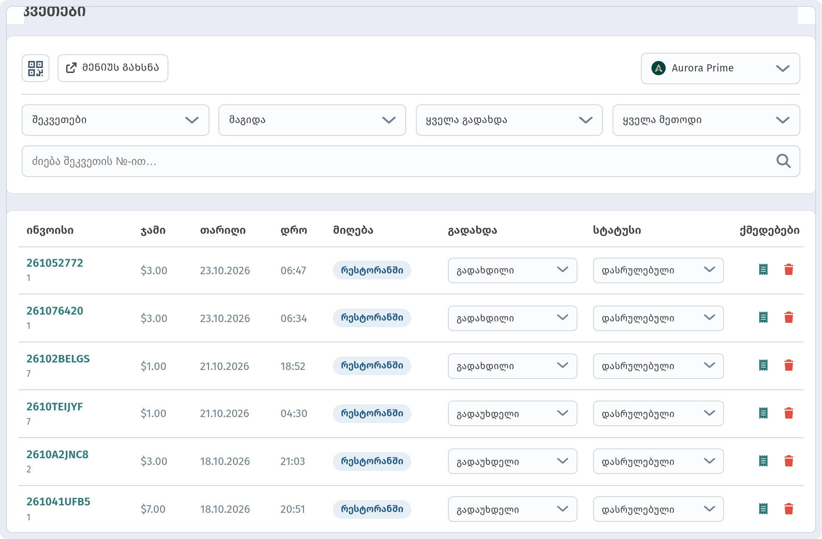Click the $7.00 total amount

point(153,509)
